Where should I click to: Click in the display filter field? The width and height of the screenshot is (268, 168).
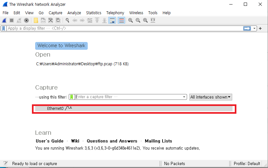coord(124,28)
